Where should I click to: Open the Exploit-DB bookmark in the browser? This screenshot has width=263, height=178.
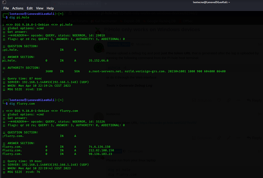(130, 21)
